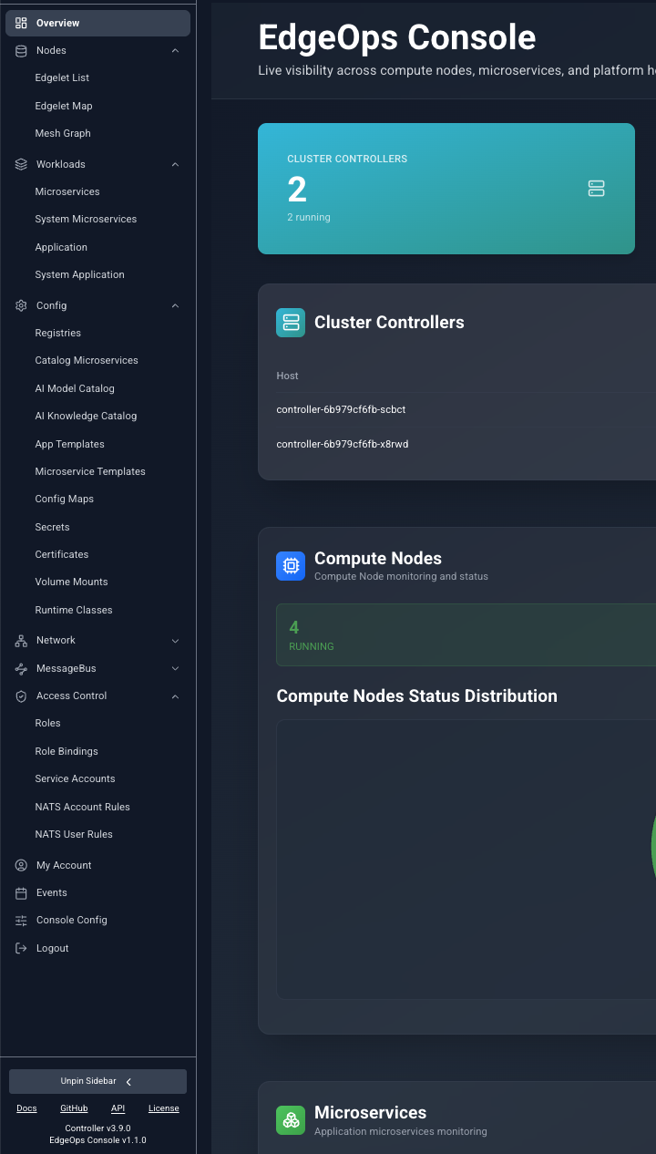Open the License link

[164, 1108]
